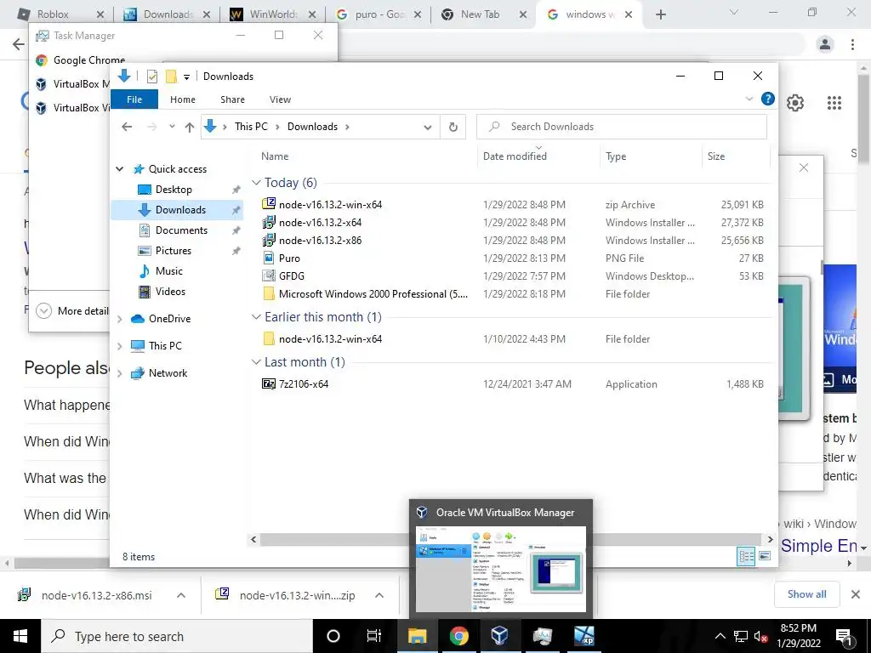
Task: Click the network tray icon
Action: point(741,636)
